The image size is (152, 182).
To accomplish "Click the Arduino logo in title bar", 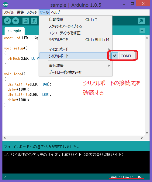I will point(5,5).
